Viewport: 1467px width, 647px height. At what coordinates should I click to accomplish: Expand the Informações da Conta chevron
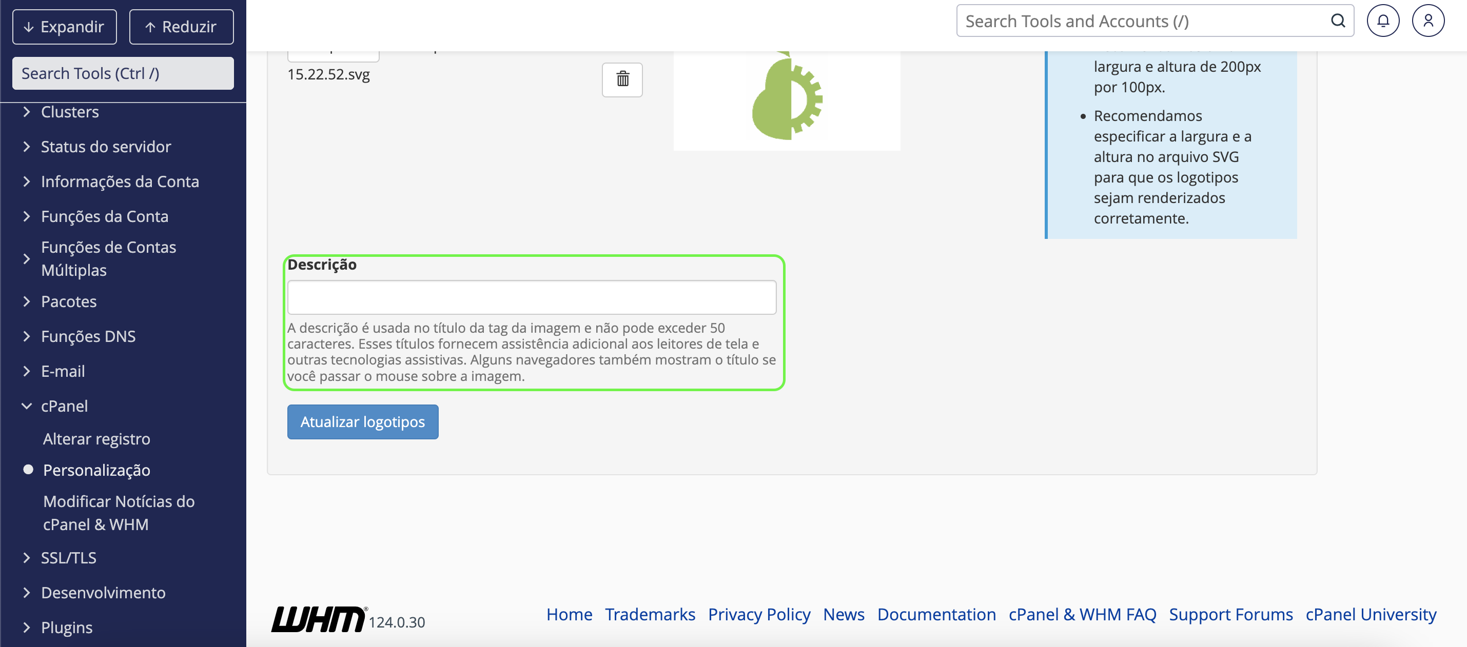pos(26,181)
